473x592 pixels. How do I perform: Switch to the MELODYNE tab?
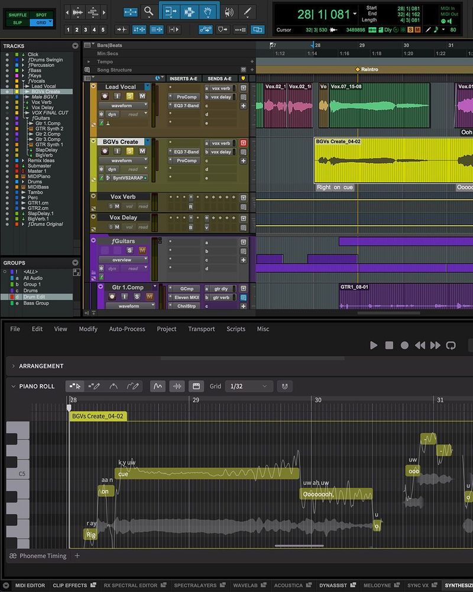[377, 585]
